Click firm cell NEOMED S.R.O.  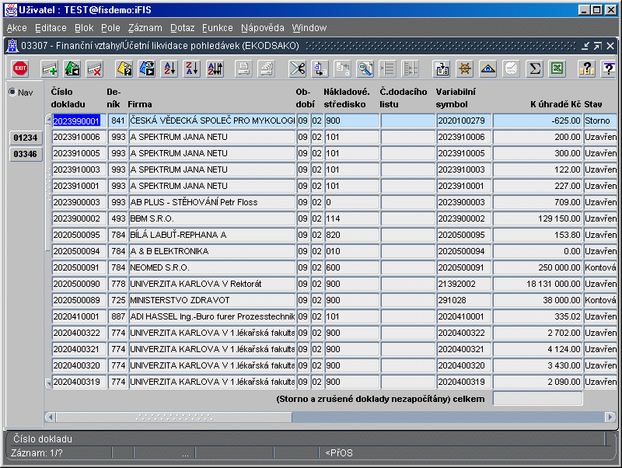tap(212, 267)
